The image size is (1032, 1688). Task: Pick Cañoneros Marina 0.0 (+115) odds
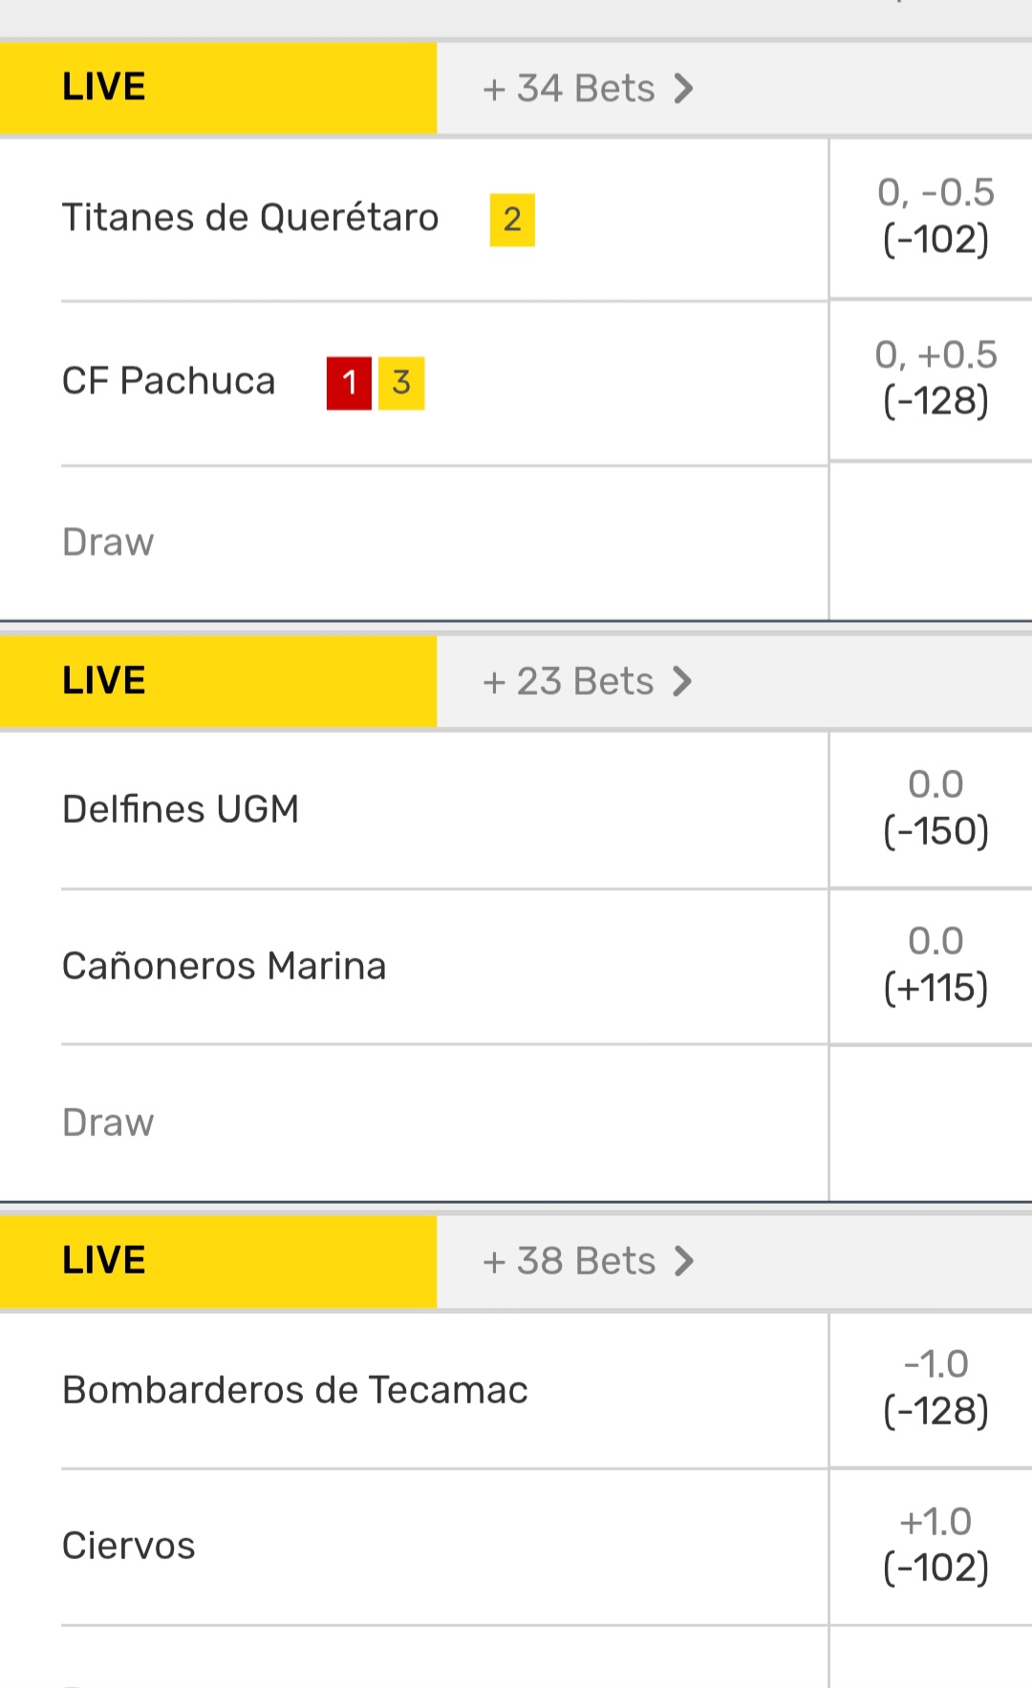click(935, 965)
